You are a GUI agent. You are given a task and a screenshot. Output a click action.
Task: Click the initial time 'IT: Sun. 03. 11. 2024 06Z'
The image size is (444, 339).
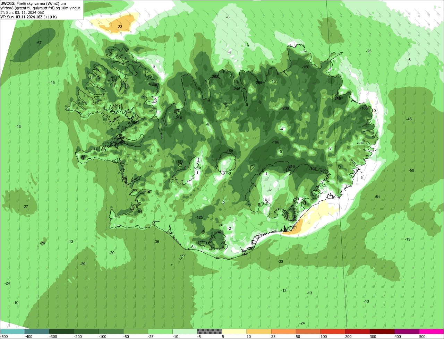23,12
